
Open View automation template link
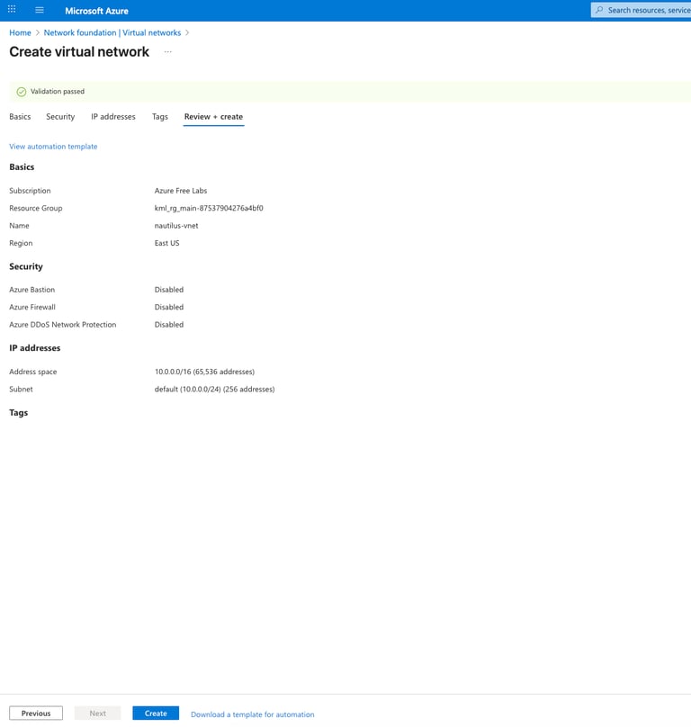pyautogui.click(x=53, y=147)
